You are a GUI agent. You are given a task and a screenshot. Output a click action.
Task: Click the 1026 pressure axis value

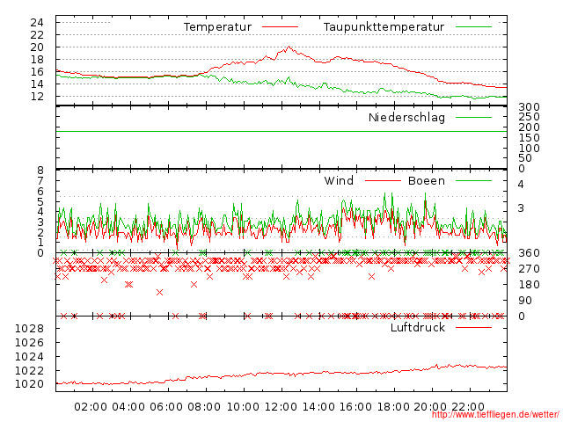tap(29, 343)
